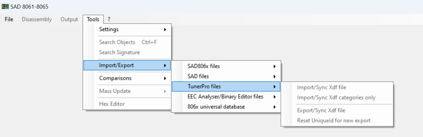Viewport: 423px width, 137px height.
Task: Open the question mark help menu
Action: tap(109, 19)
